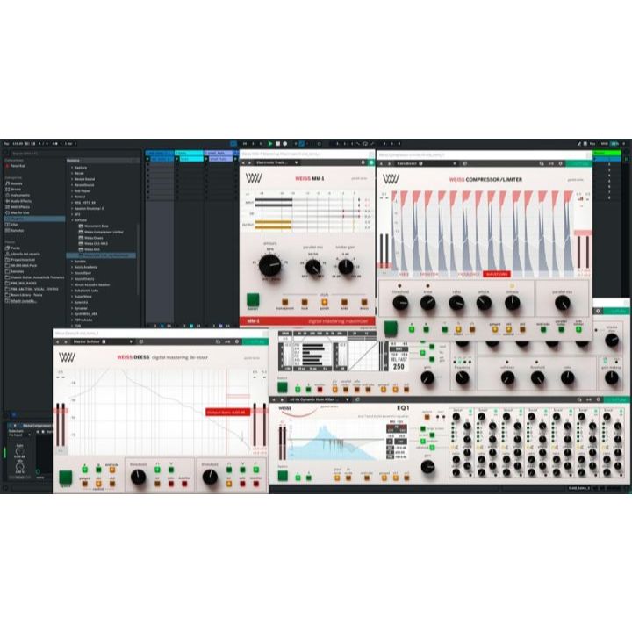Click the Compressor/Limiter ratio knob
This screenshot has width=632, height=632.
click(x=456, y=303)
